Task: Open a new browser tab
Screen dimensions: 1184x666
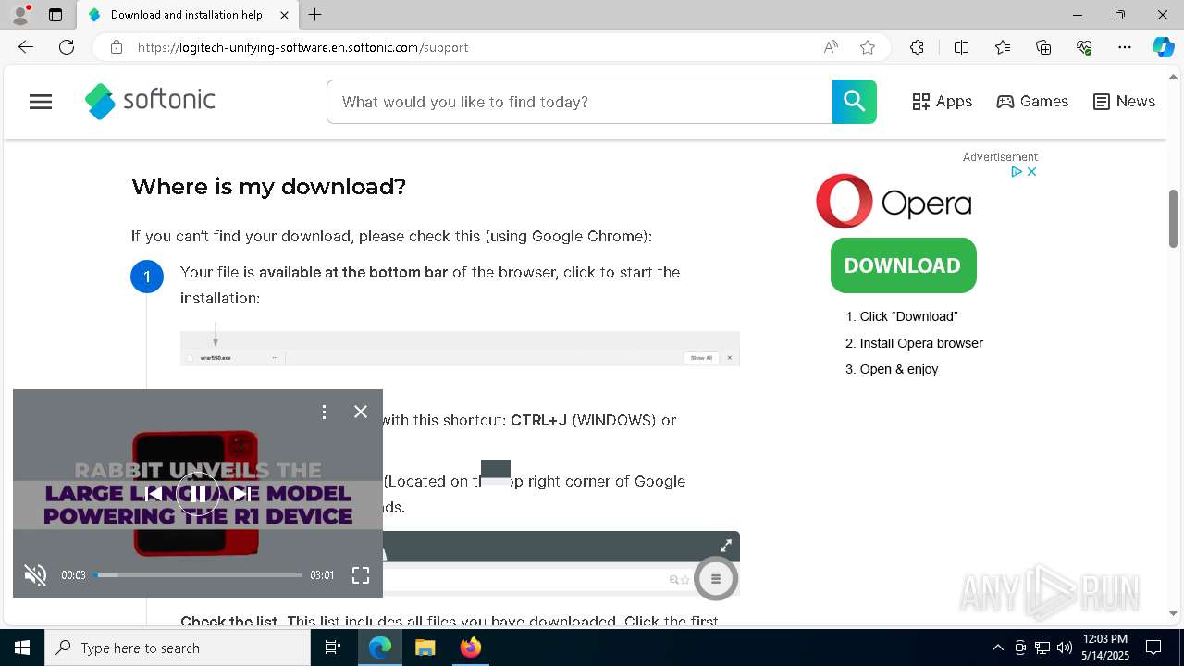Action: click(315, 15)
